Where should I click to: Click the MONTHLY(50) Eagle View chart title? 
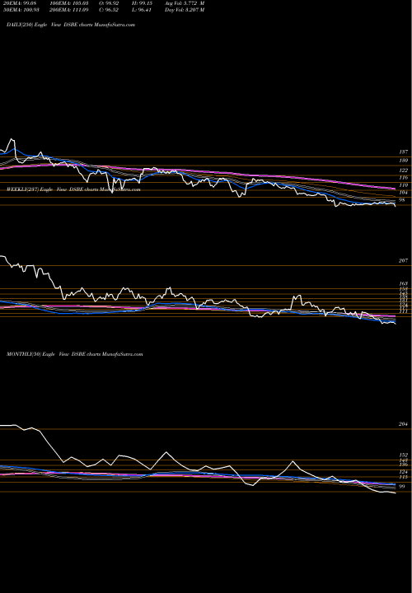coord(74,354)
